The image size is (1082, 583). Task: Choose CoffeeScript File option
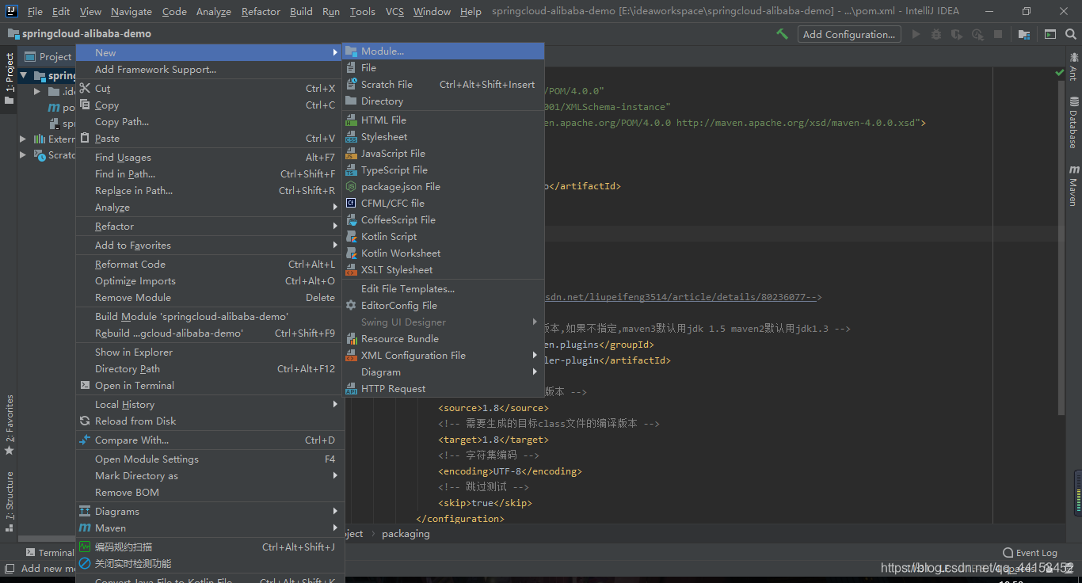tap(443, 219)
